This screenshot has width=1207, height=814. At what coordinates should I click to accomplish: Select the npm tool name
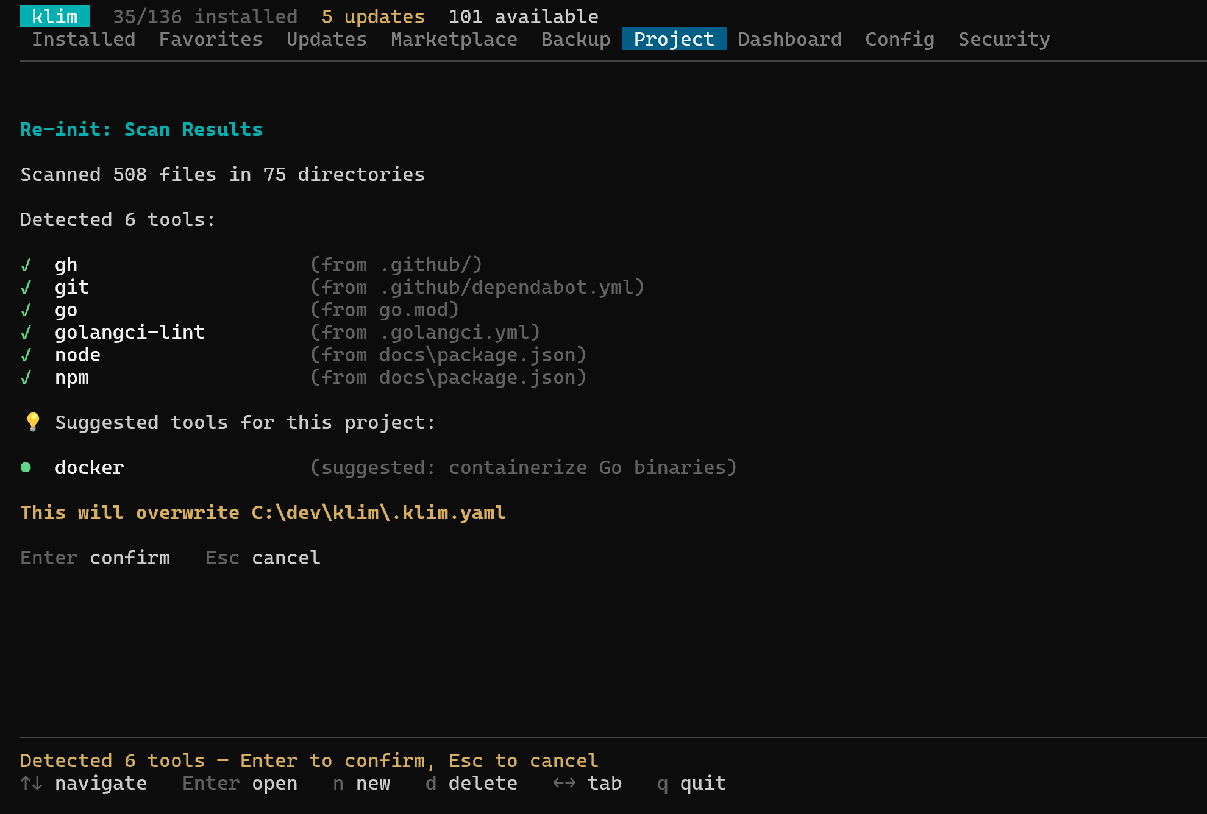(72, 378)
